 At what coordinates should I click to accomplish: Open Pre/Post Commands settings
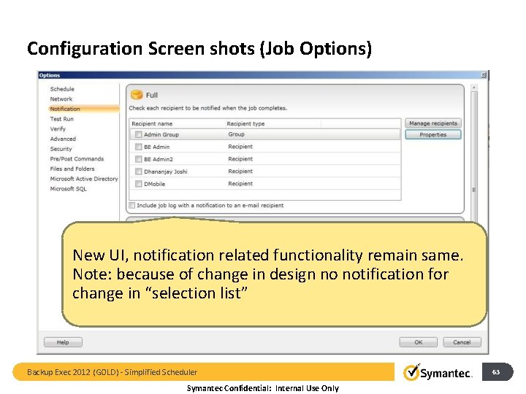click(77, 159)
